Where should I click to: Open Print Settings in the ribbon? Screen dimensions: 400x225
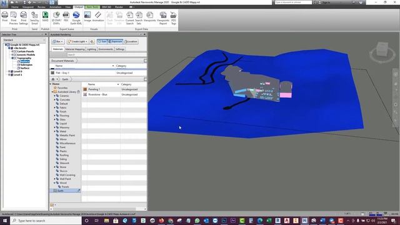pos(24,18)
